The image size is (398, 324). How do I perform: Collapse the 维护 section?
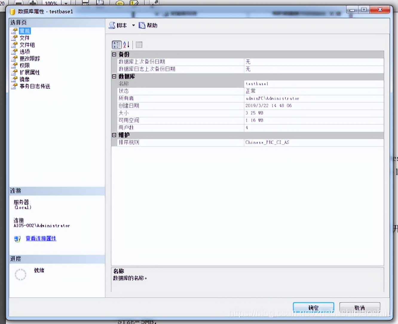tap(114, 135)
